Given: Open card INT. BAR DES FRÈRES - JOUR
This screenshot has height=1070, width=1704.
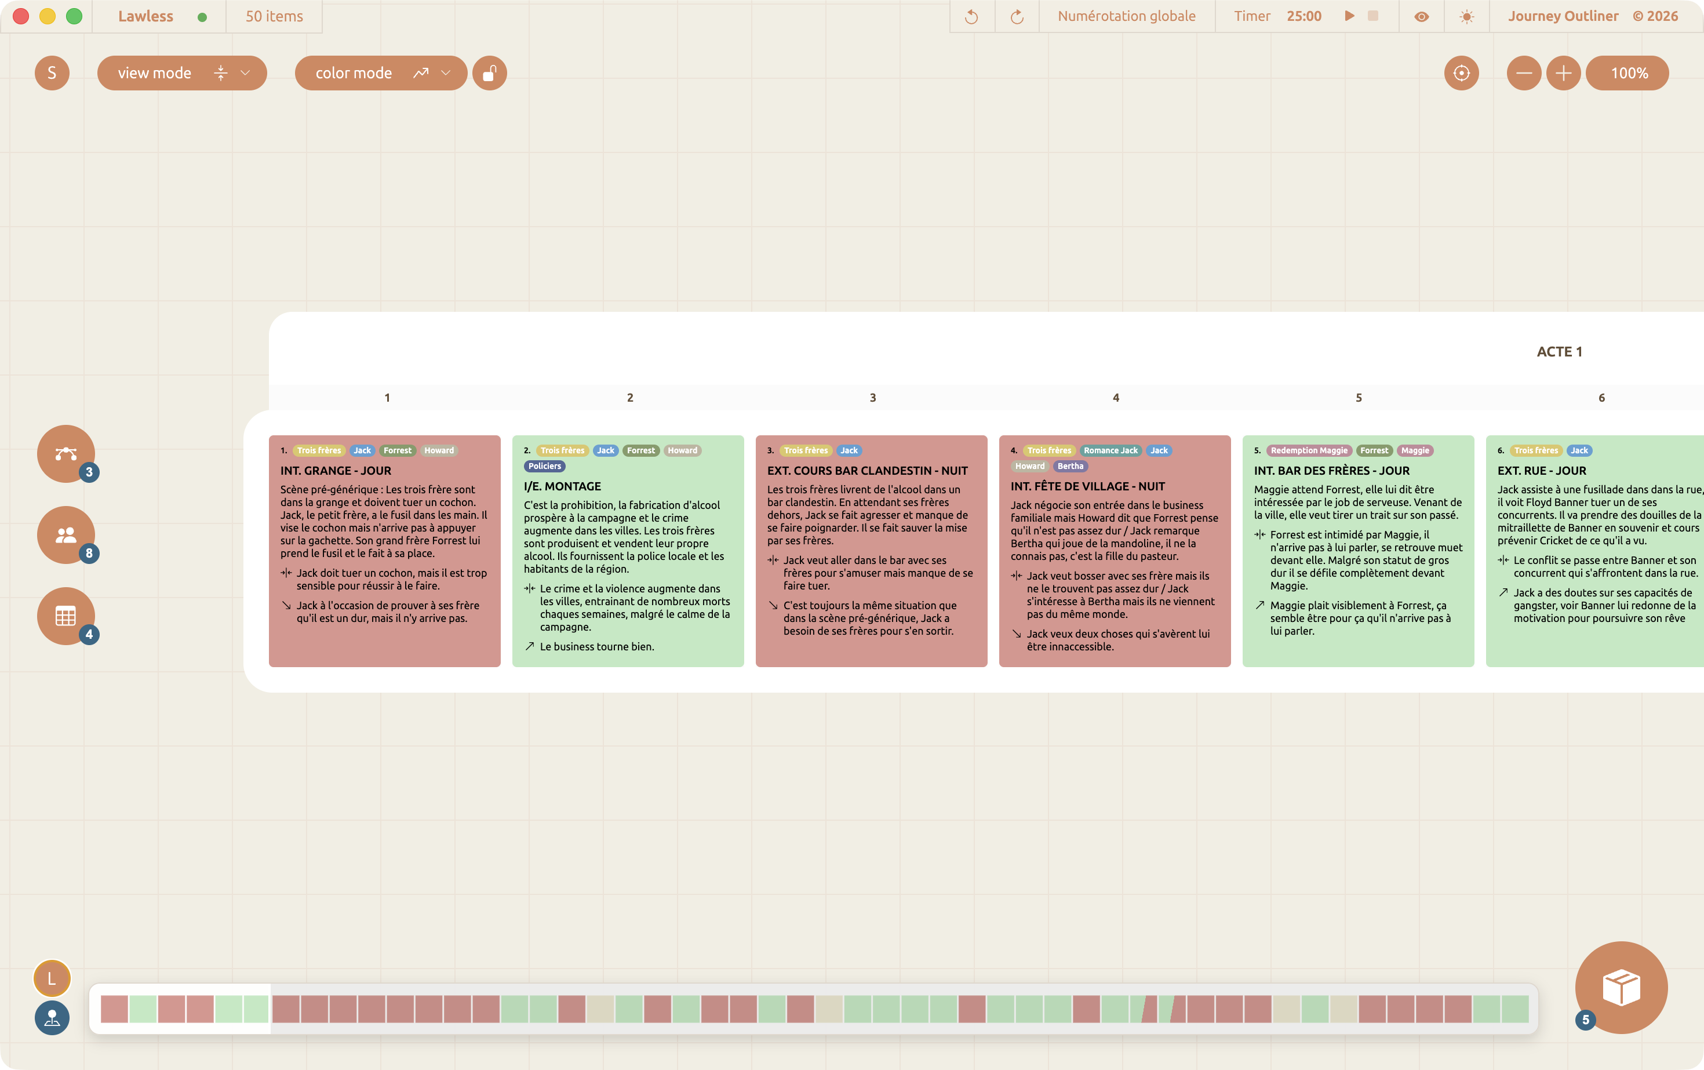Looking at the screenshot, I should pos(1358,551).
